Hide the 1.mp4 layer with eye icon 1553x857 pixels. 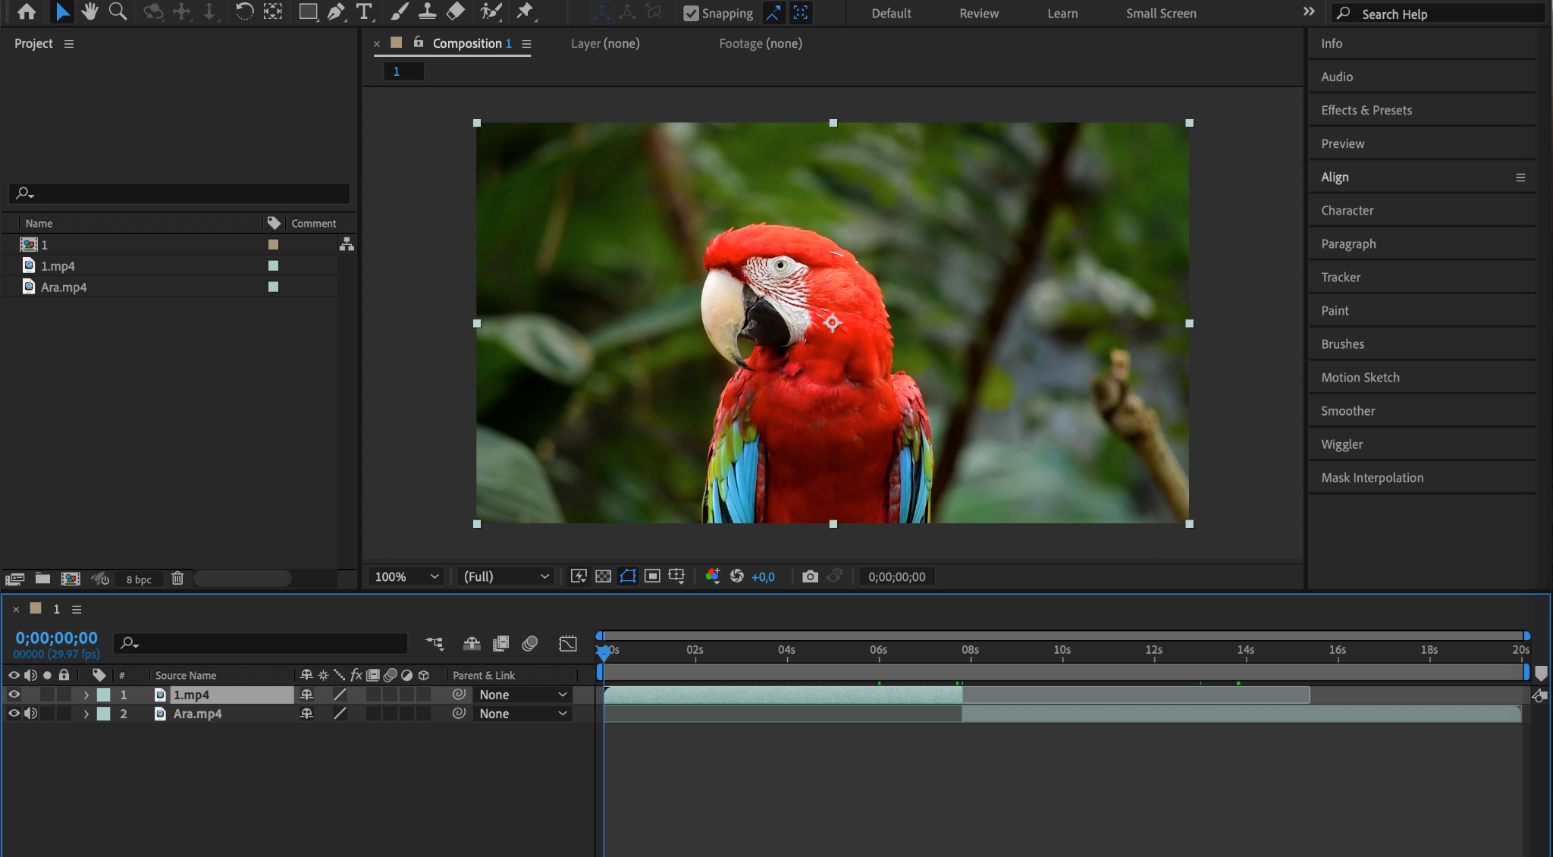pyautogui.click(x=14, y=694)
